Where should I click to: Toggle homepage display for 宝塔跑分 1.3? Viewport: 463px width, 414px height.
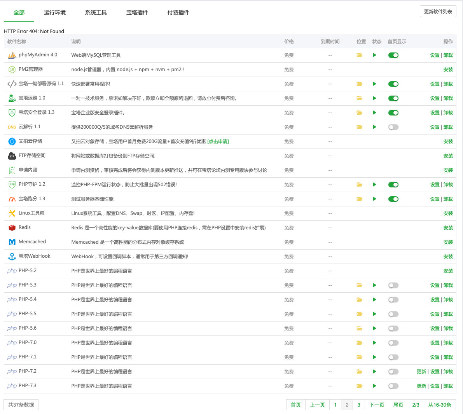[393, 199]
